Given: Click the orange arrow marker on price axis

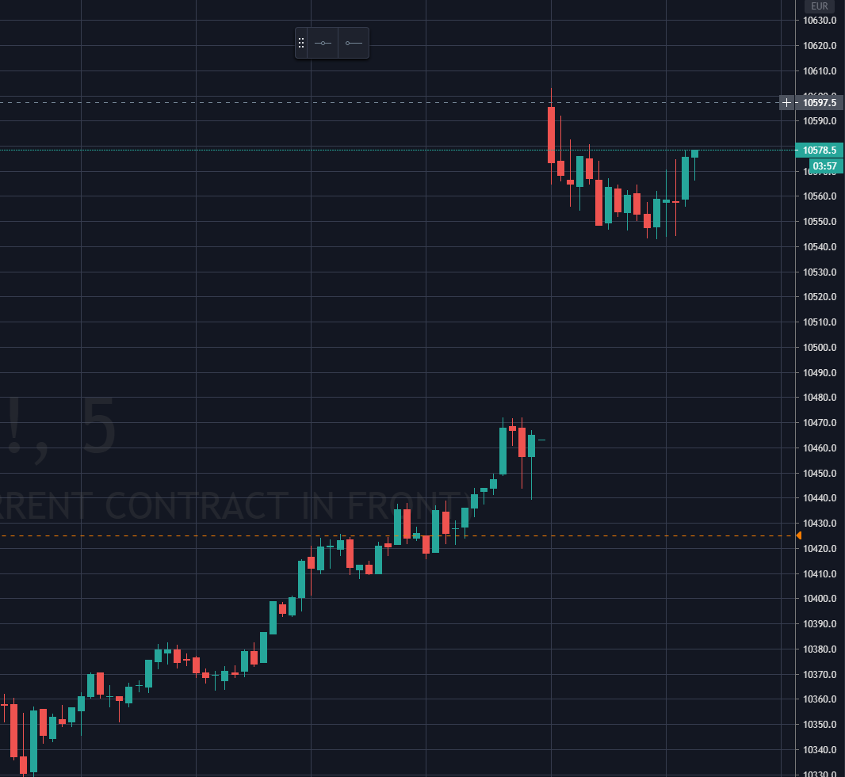Looking at the screenshot, I should coord(798,536).
